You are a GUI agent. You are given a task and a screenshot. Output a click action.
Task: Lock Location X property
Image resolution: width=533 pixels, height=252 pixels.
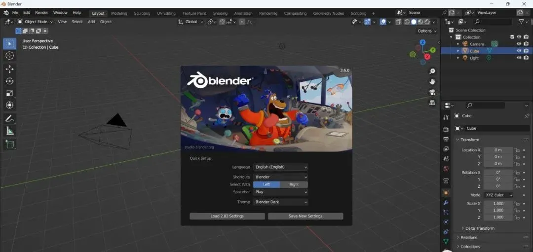click(517, 150)
